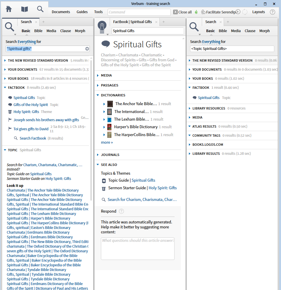Add a new tab in right panel
The width and height of the screenshot is (281, 290).
click(x=228, y=22)
